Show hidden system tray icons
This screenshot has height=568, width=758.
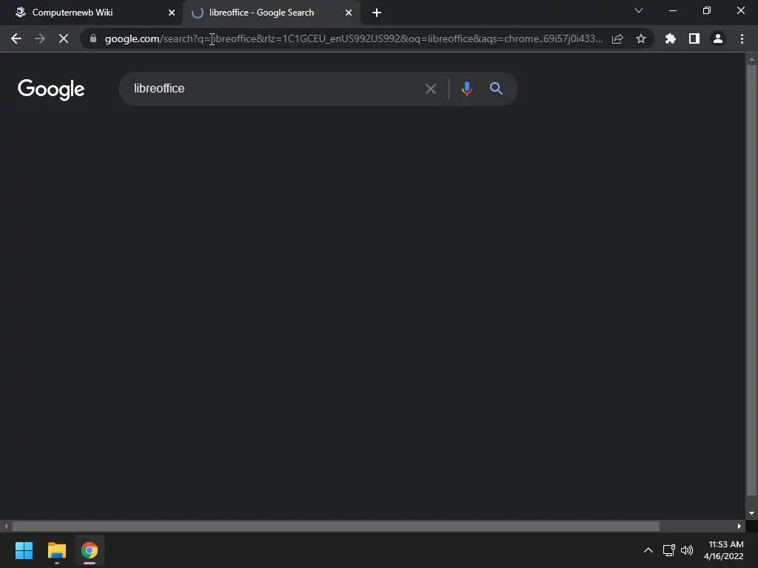[648, 550]
